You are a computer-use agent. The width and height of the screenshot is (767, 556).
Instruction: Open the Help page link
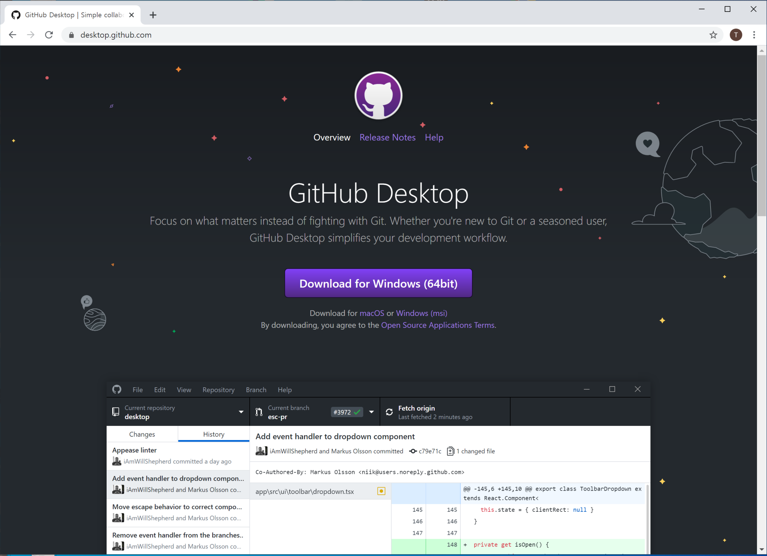coord(434,138)
